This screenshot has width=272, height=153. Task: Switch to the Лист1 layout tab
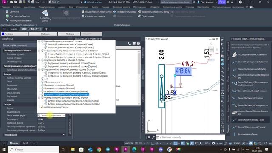(x=25, y=143)
